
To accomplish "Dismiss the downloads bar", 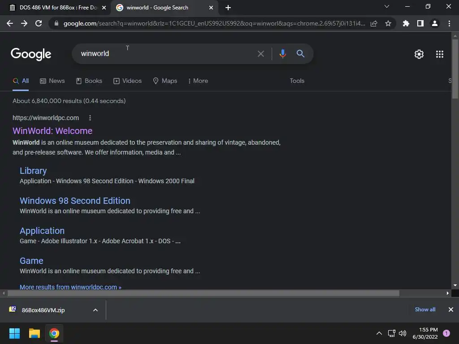I will 451,310.
